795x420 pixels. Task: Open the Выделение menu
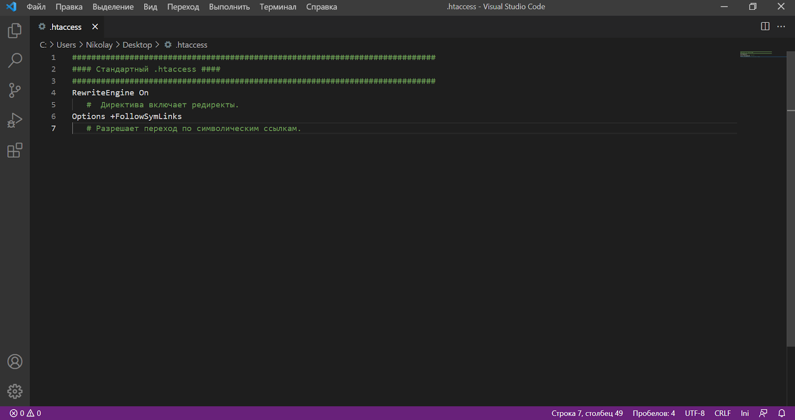pyautogui.click(x=113, y=6)
